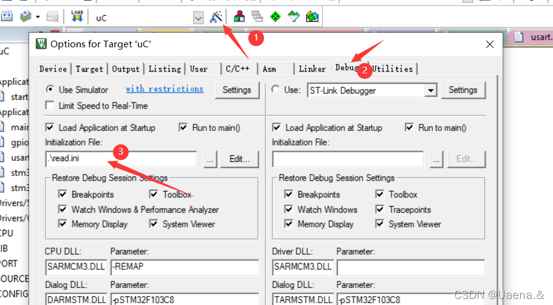Toggle simulator Memory Display checkbox
The height and width of the screenshot is (305, 553).
63,224
